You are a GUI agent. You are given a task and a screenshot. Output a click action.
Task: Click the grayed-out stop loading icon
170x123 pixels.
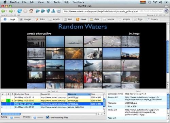point(26,11)
